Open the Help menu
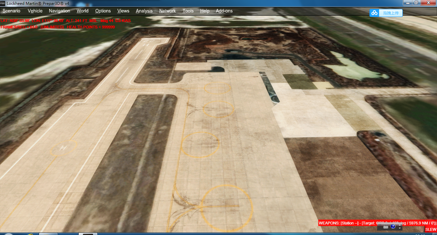 (x=205, y=11)
